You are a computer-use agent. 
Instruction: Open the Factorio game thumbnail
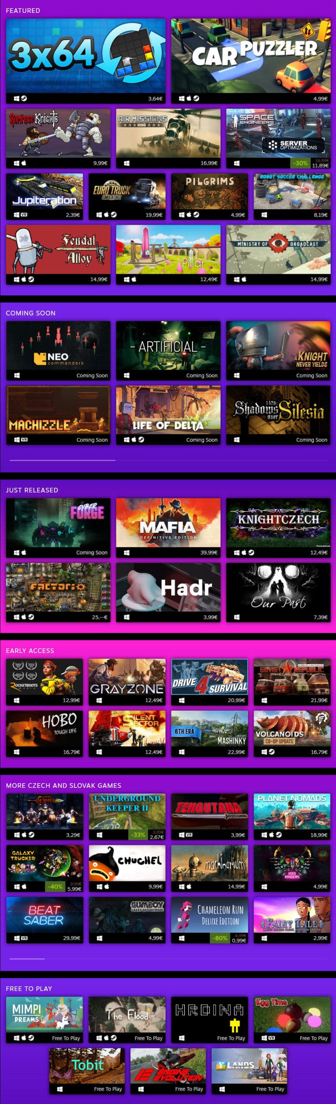(x=58, y=593)
